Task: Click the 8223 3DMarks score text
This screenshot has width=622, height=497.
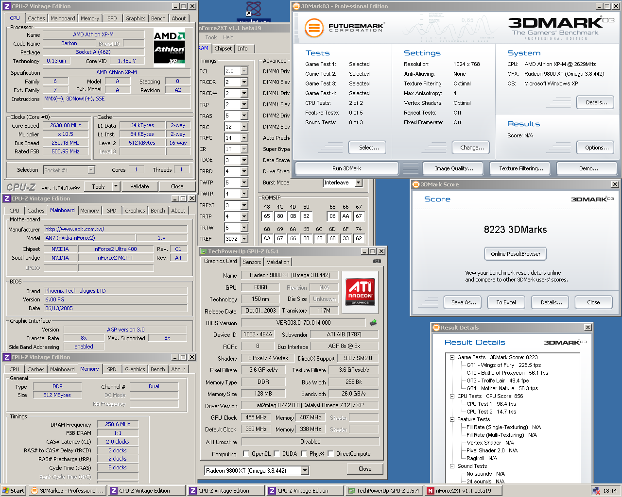Action: coord(515,230)
